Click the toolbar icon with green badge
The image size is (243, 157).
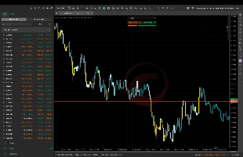[104, 8]
